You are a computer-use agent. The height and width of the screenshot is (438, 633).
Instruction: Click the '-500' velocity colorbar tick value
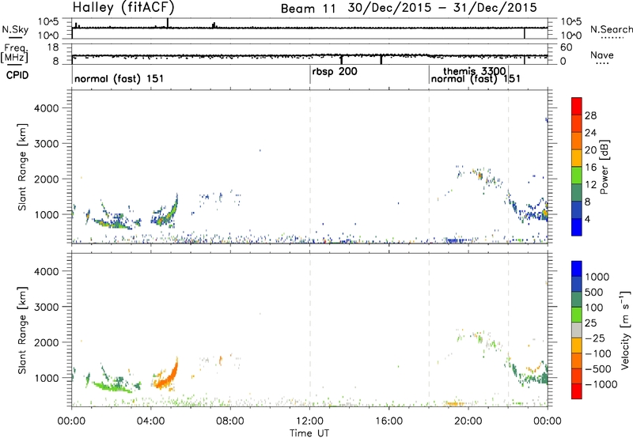click(598, 369)
